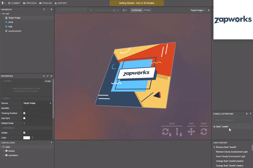Switch to Portrait orientation
This screenshot has height=168, width=253.
[x=147, y=10]
